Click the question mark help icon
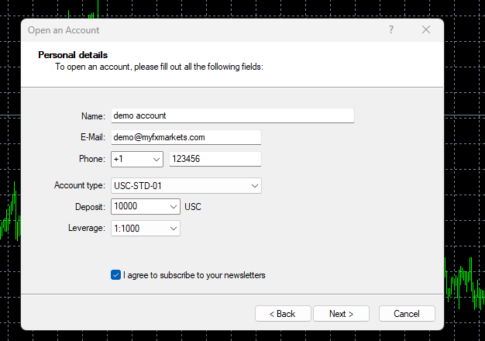 pyautogui.click(x=391, y=30)
